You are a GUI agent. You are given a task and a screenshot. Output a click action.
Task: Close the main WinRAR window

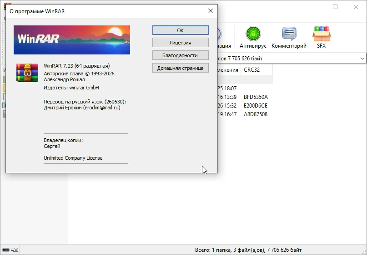[356, 7]
